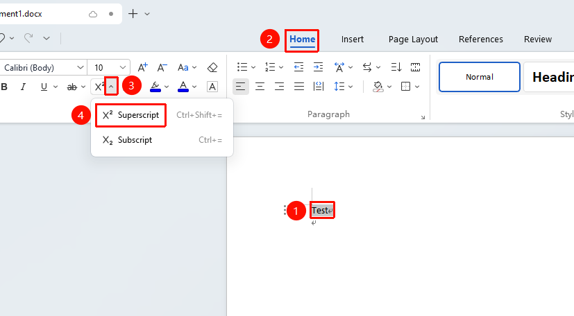Image resolution: width=574 pixels, height=316 pixels.
Task: Click the redo icon
Action: point(28,37)
